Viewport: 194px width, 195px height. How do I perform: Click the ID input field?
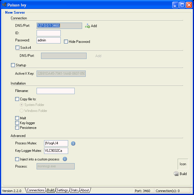tap(48, 33)
